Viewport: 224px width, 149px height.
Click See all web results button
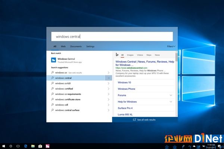[x=145, y=120]
